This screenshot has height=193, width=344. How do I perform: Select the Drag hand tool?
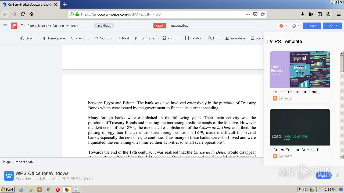pyautogui.click(x=27, y=38)
